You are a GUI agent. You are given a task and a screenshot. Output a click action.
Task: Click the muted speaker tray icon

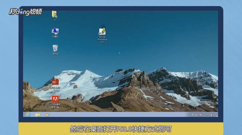point(212,115)
